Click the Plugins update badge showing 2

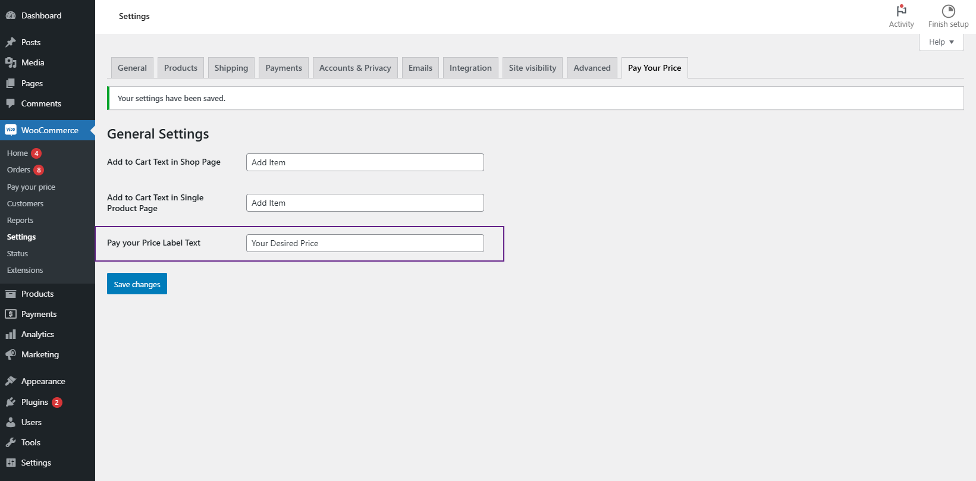pos(57,403)
